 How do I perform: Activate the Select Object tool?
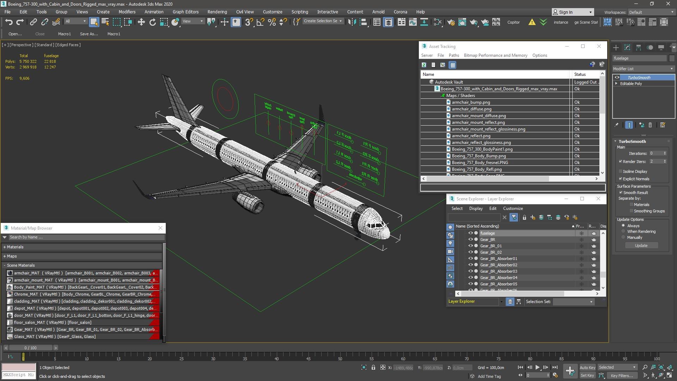(x=94, y=22)
